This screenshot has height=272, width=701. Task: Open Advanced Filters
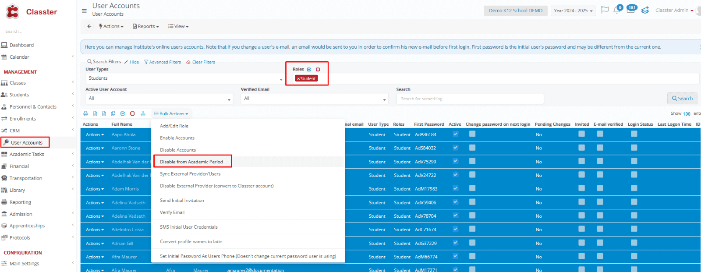[163, 62]
